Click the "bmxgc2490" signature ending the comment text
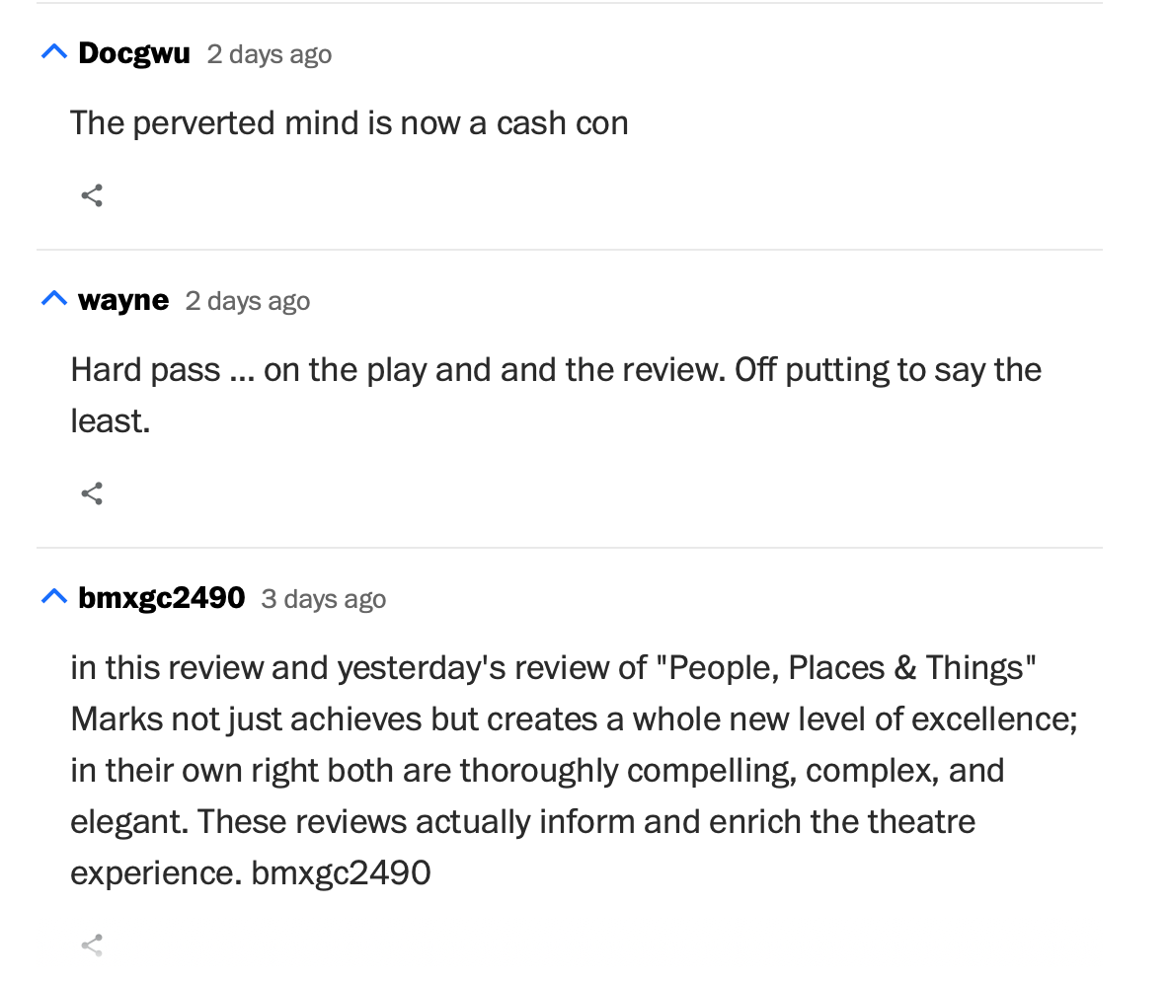Screen dimensions: 1169x983 [x=342, y=873]
